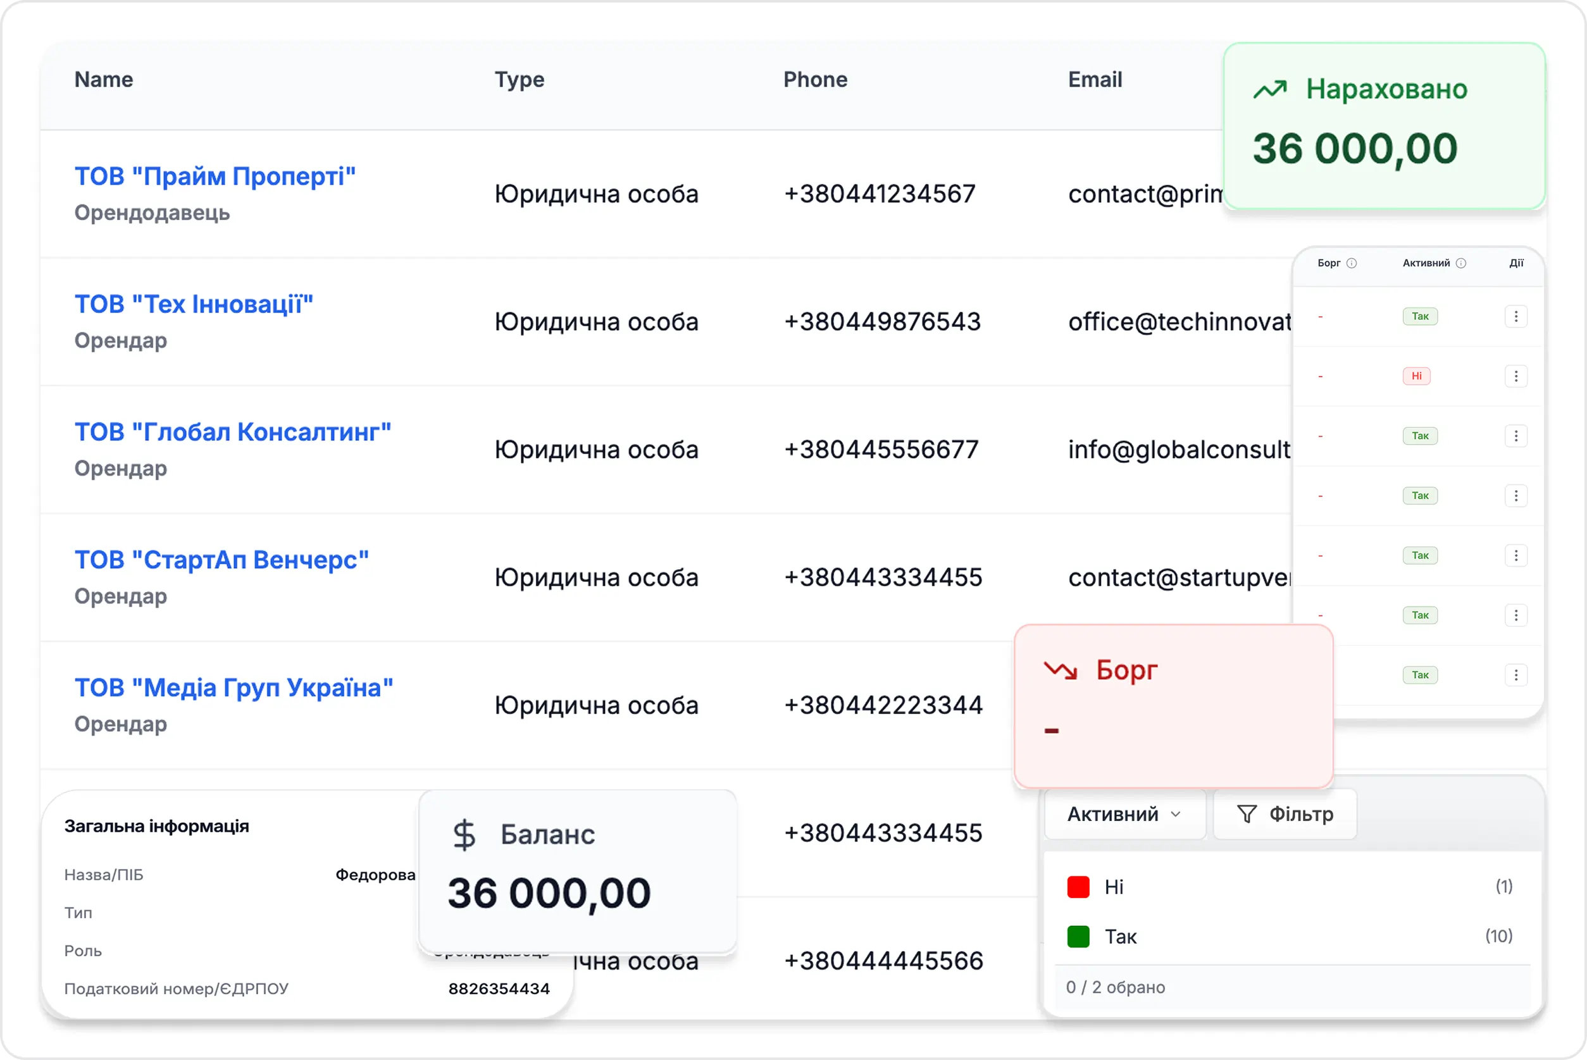Click info icon beside Активний header
The image size is (1587, 1060).
point(1460,263)
